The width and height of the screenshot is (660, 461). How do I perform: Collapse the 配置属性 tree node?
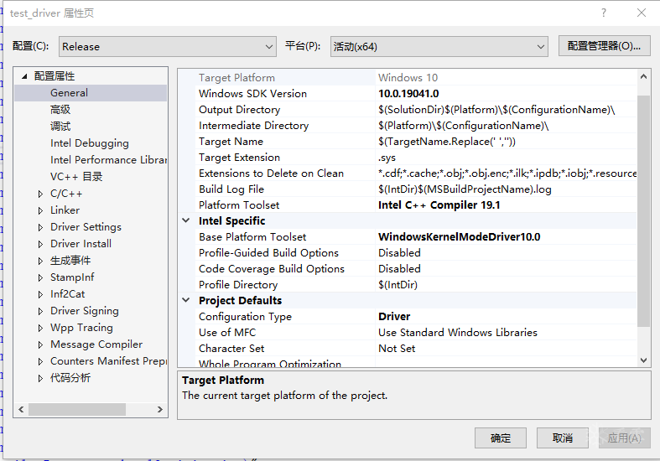[x=24, y=76]
